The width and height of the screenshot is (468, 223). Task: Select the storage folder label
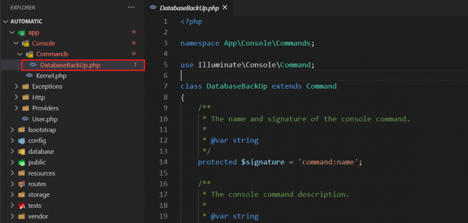pyautogui.click(x=39, y=194)
